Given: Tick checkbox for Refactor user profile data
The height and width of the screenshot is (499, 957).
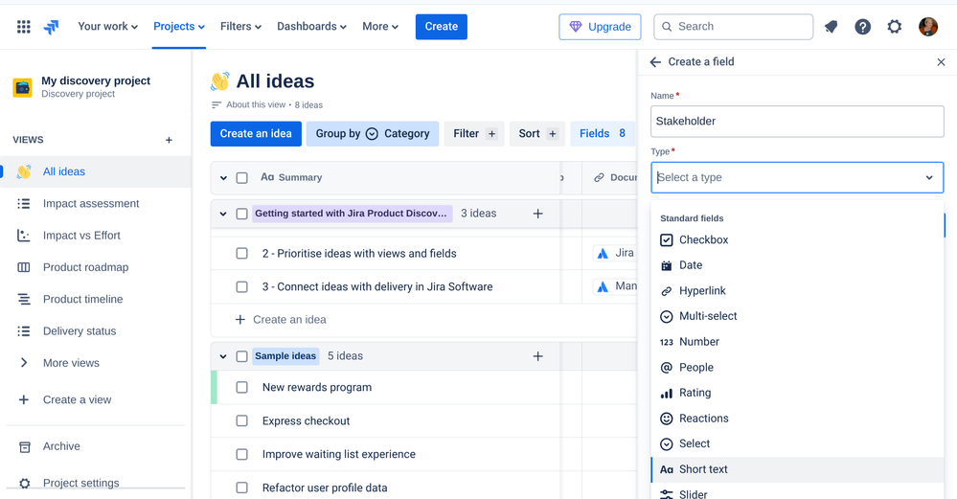Looking at the screenshot, I should click(x=242, y=488).
